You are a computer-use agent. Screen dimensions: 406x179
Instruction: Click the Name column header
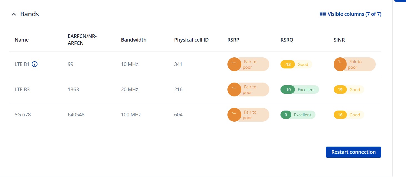tap(22, 40)
